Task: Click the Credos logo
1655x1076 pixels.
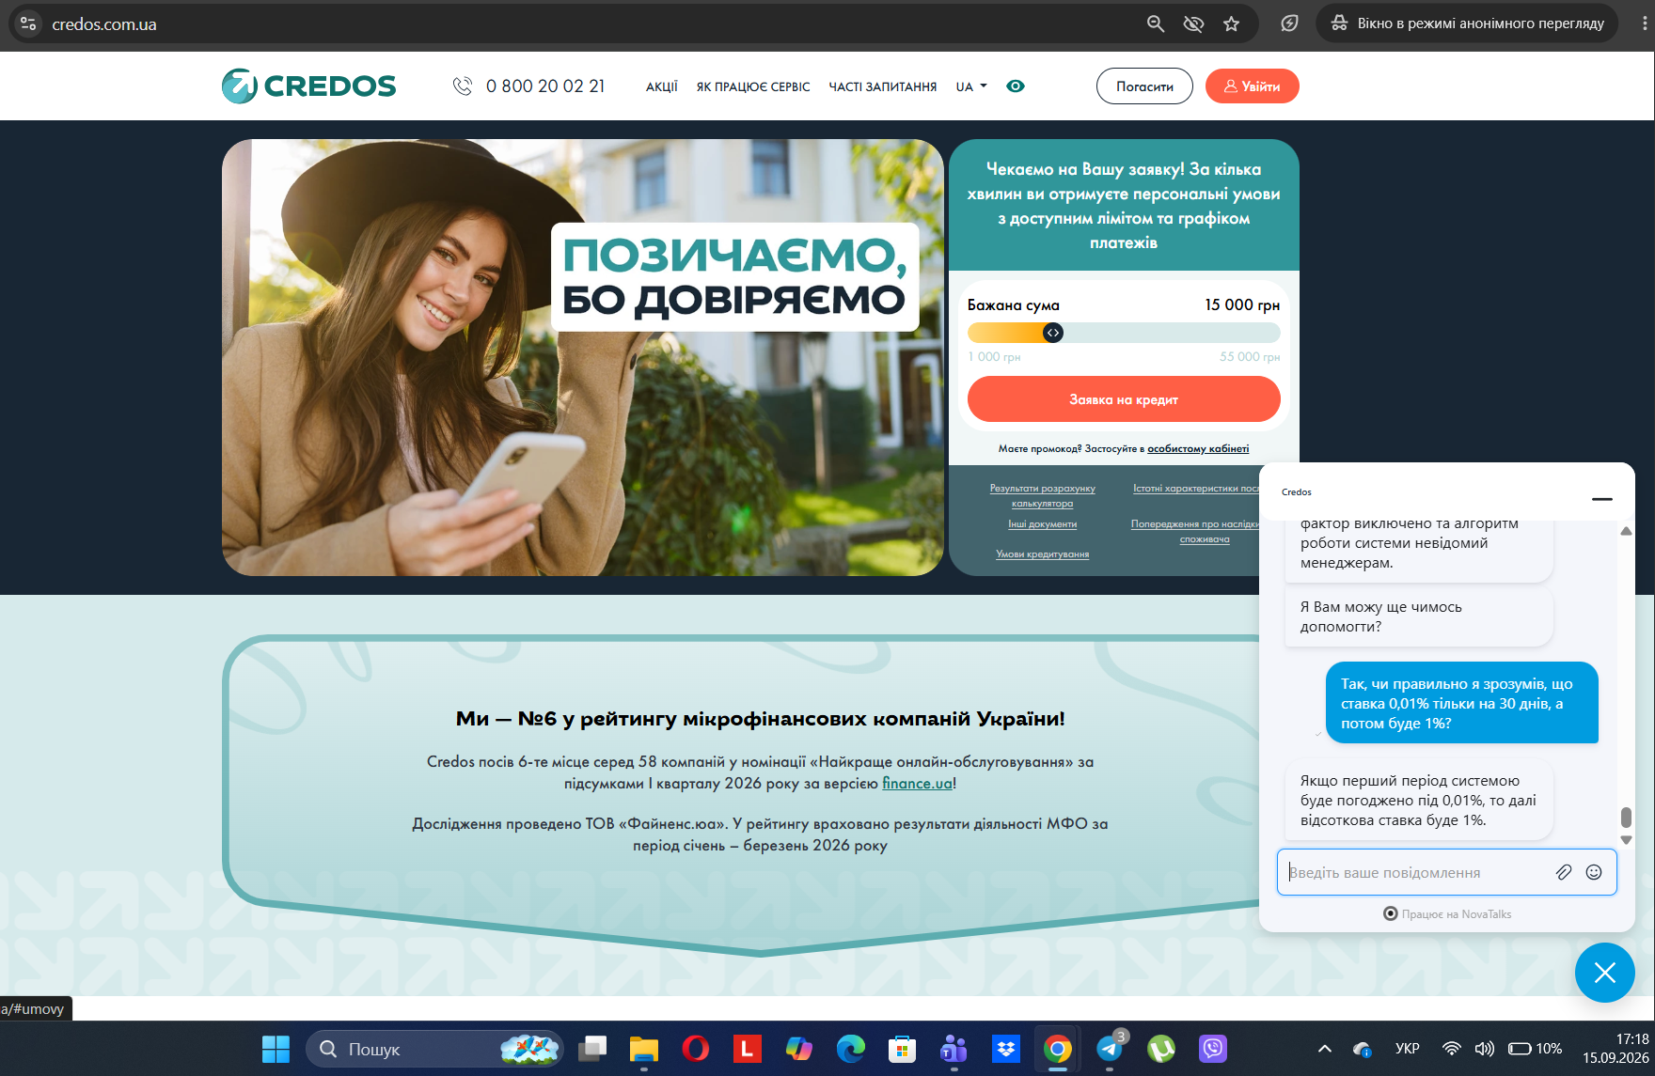Action: tap(309, 86)
